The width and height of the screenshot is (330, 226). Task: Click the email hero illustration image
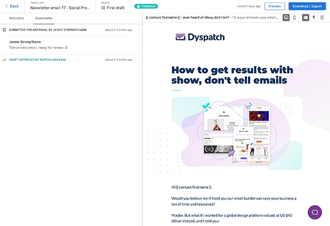(237, 133)
